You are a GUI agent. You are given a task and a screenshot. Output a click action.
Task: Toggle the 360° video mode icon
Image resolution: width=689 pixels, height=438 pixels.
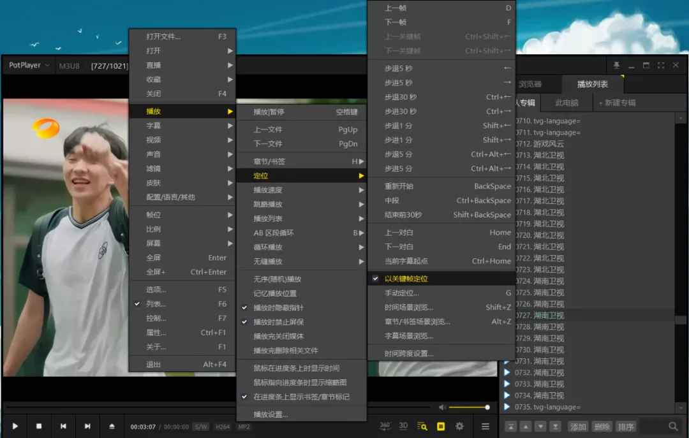[385, 426]
